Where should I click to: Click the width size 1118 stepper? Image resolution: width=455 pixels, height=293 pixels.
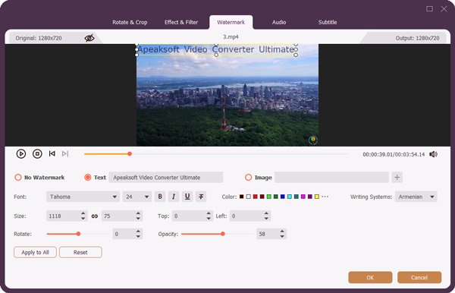tap(83, 216)
